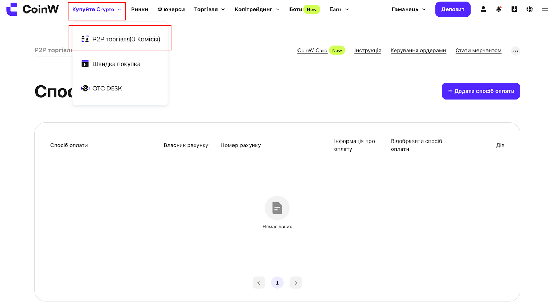Open the user profile icon
This screenshot has width=556, height=302.
pyautogui.click(x=483, y=9)
